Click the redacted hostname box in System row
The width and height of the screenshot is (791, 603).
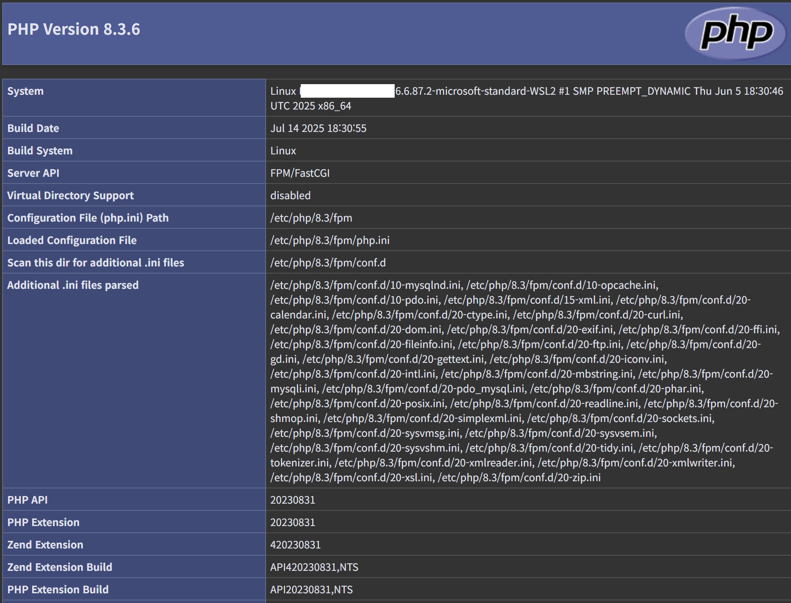pos(347,91)
